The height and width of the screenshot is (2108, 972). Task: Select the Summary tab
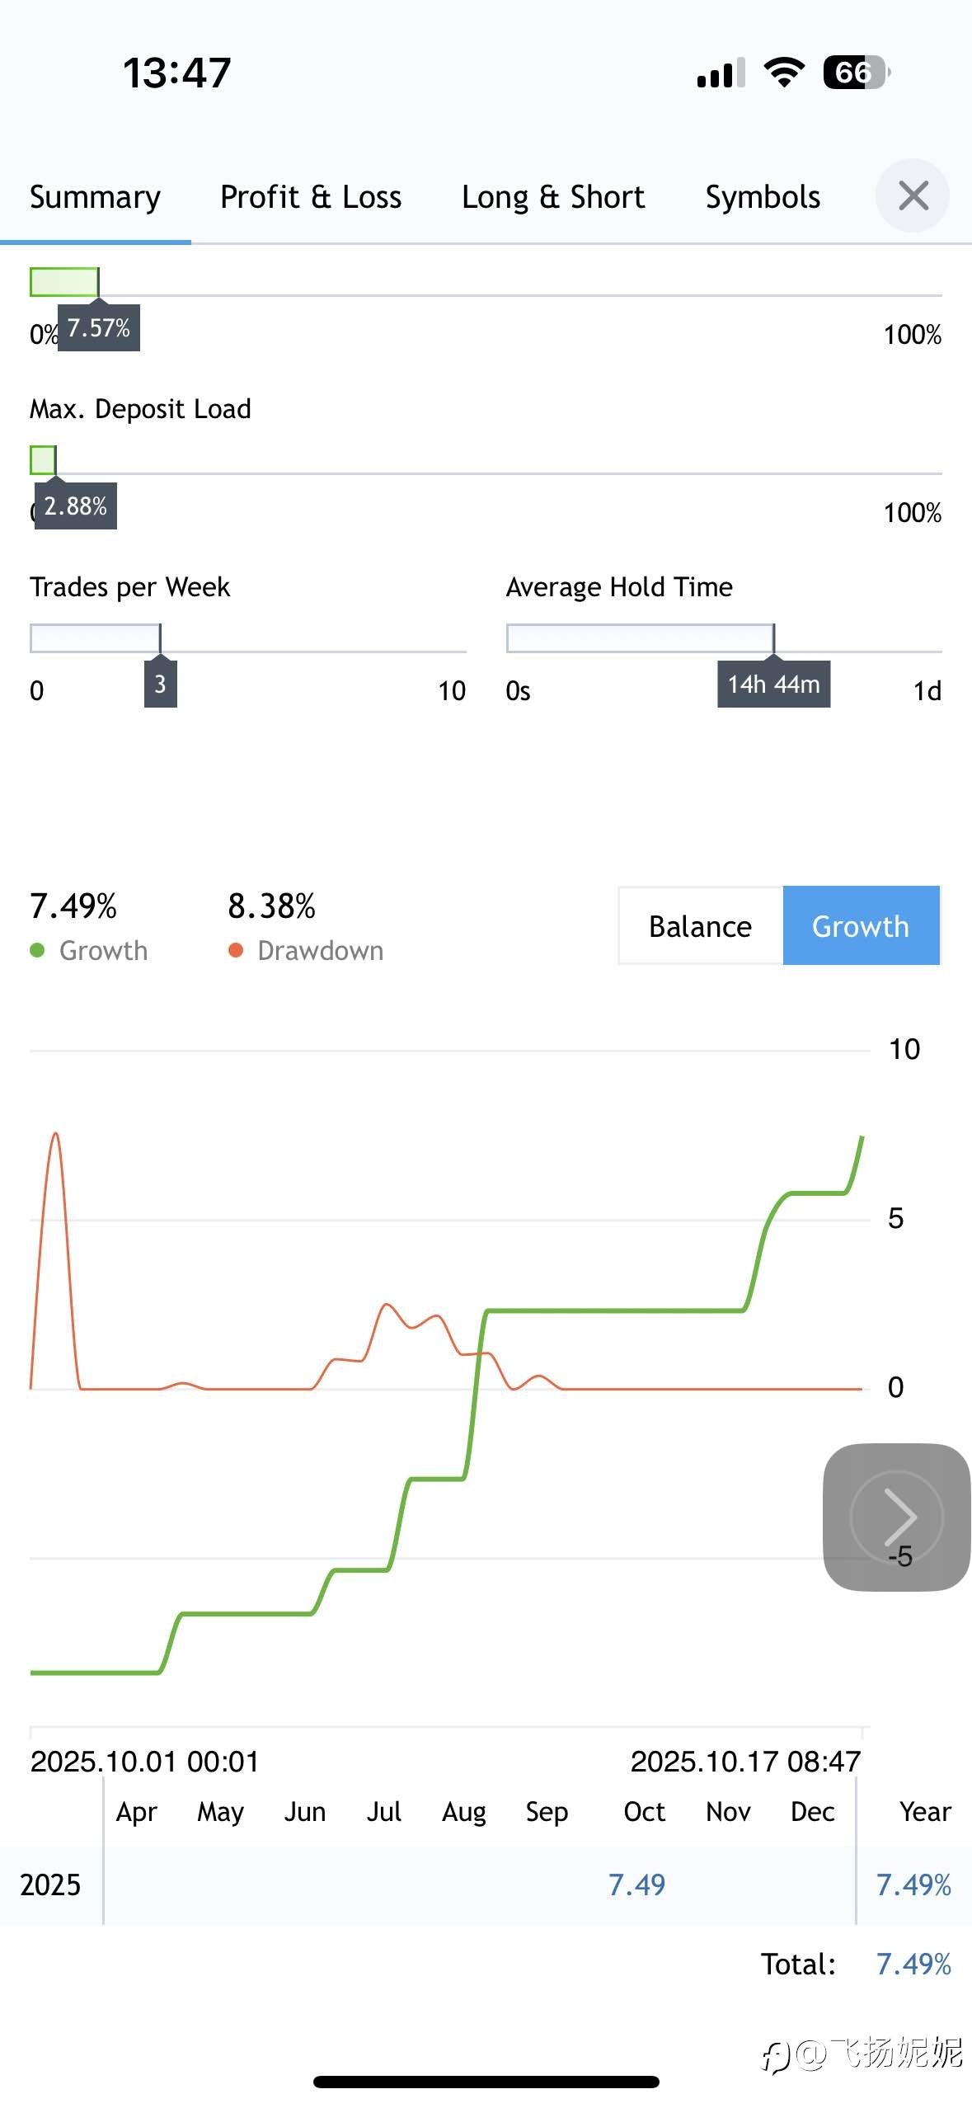95,197
